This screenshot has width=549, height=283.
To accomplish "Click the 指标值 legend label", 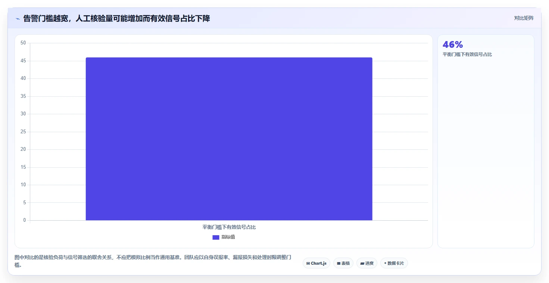I will click(x=228, y=237).
